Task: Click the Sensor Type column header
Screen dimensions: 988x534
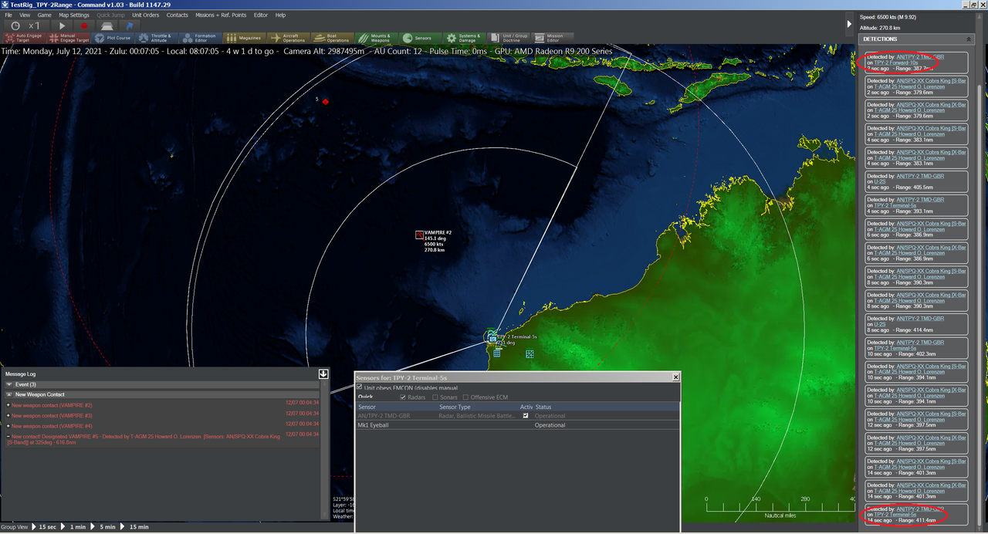Action: coord(455,407)
